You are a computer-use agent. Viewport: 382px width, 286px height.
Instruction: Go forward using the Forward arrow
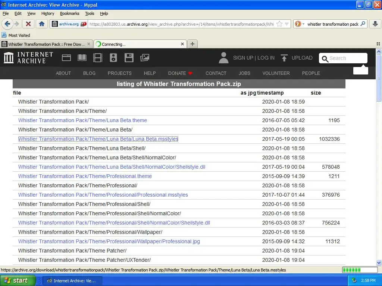(x=16, y=24)
